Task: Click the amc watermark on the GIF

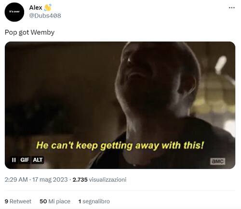Action: pyautogui.click(x=218, y=161)
